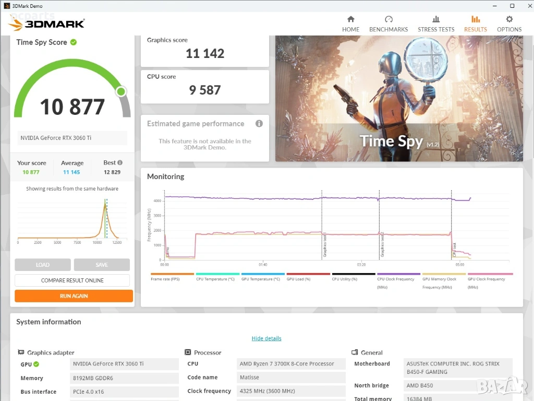Click the 3DMark logo
The image size is (534, 401).
[x=46, y=23]
